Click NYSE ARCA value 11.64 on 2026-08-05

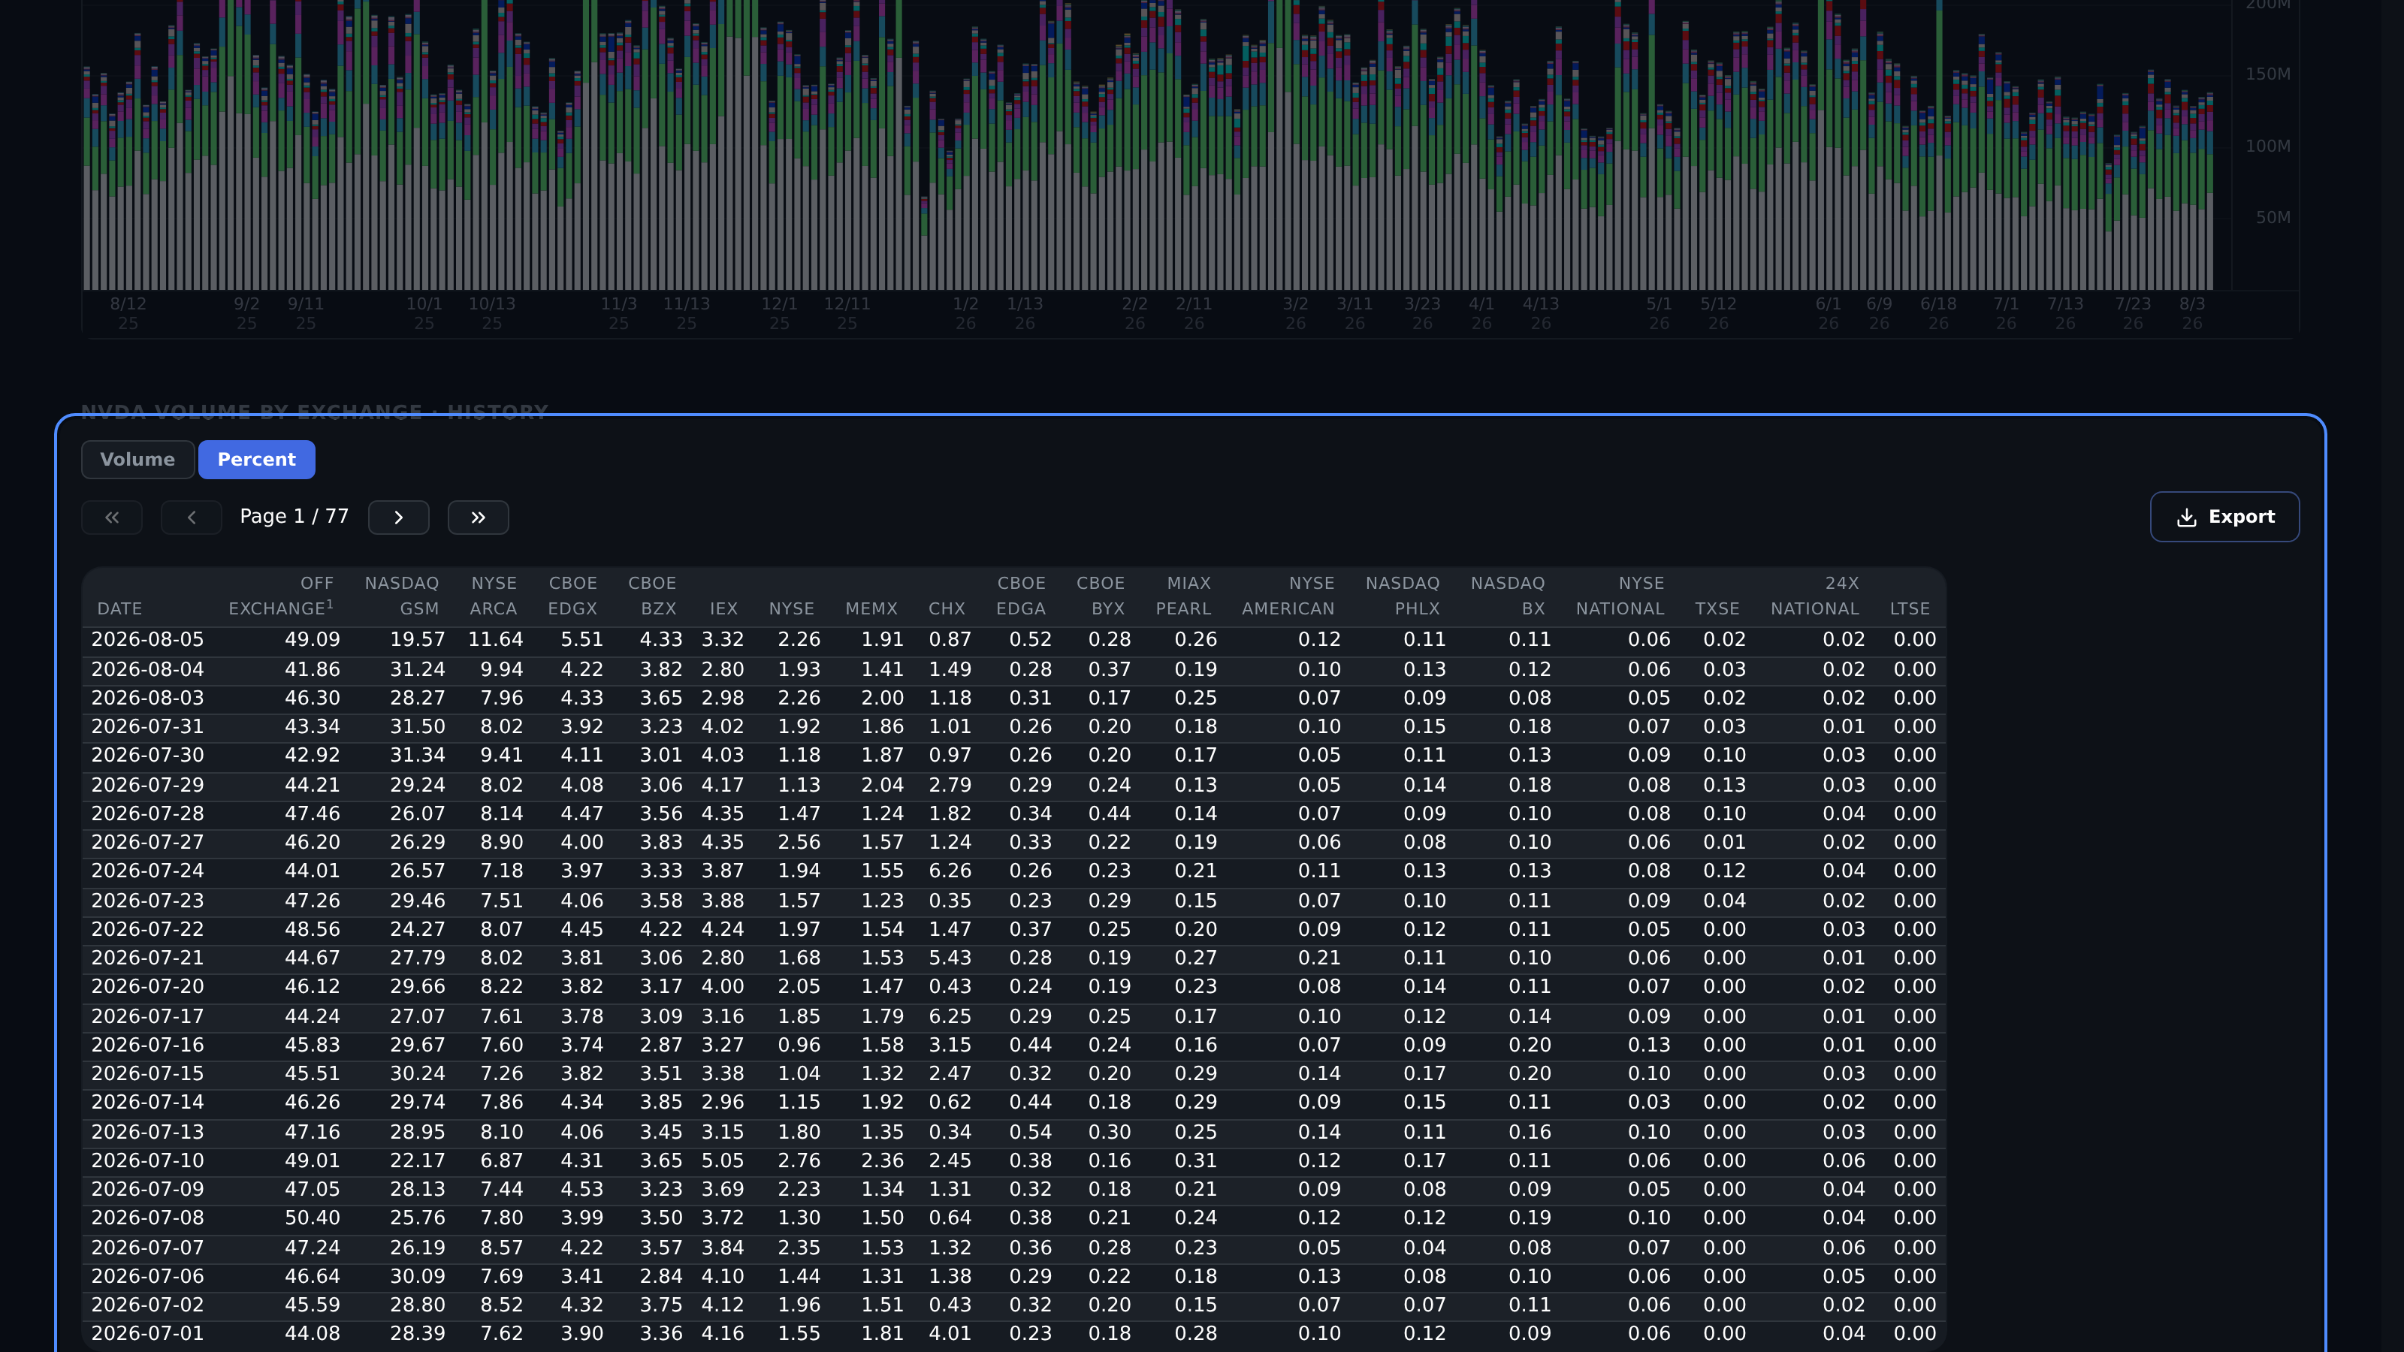pyautogui.click(x=496, y=640)
